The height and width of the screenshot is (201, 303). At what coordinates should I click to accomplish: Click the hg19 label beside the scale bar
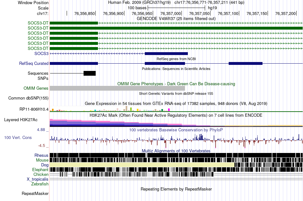212,8
